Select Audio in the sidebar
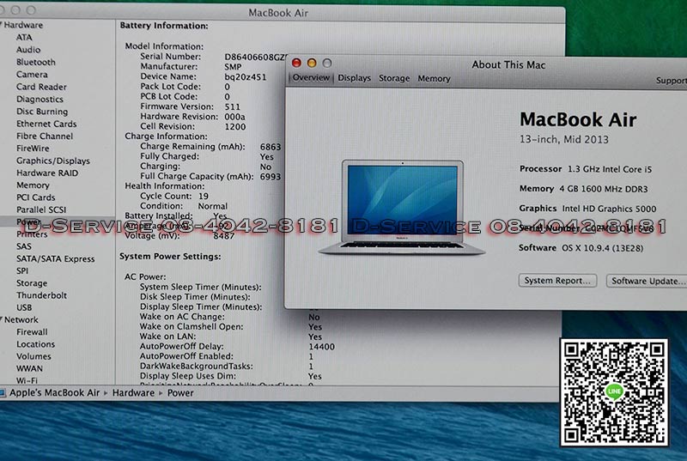The height and width of the screenshot is (461, 687). tap(28, 50)
